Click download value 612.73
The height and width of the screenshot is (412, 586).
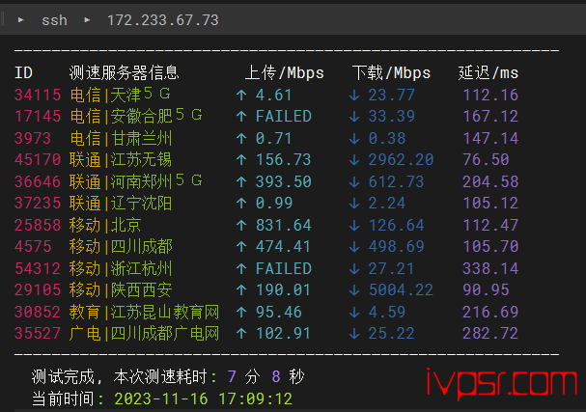tap(396, 181)
